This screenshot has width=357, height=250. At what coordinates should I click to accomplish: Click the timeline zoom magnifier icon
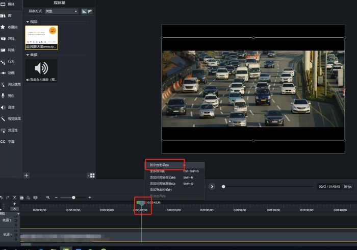48,197
